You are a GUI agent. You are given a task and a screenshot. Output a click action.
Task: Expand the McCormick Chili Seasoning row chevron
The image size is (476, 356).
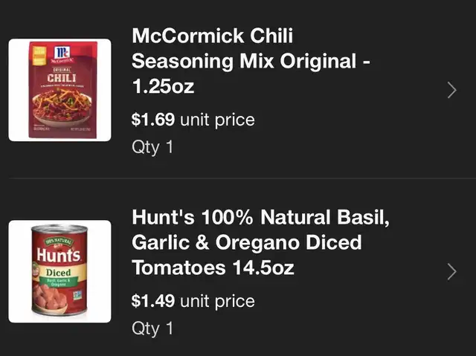(x=451, y=91)
